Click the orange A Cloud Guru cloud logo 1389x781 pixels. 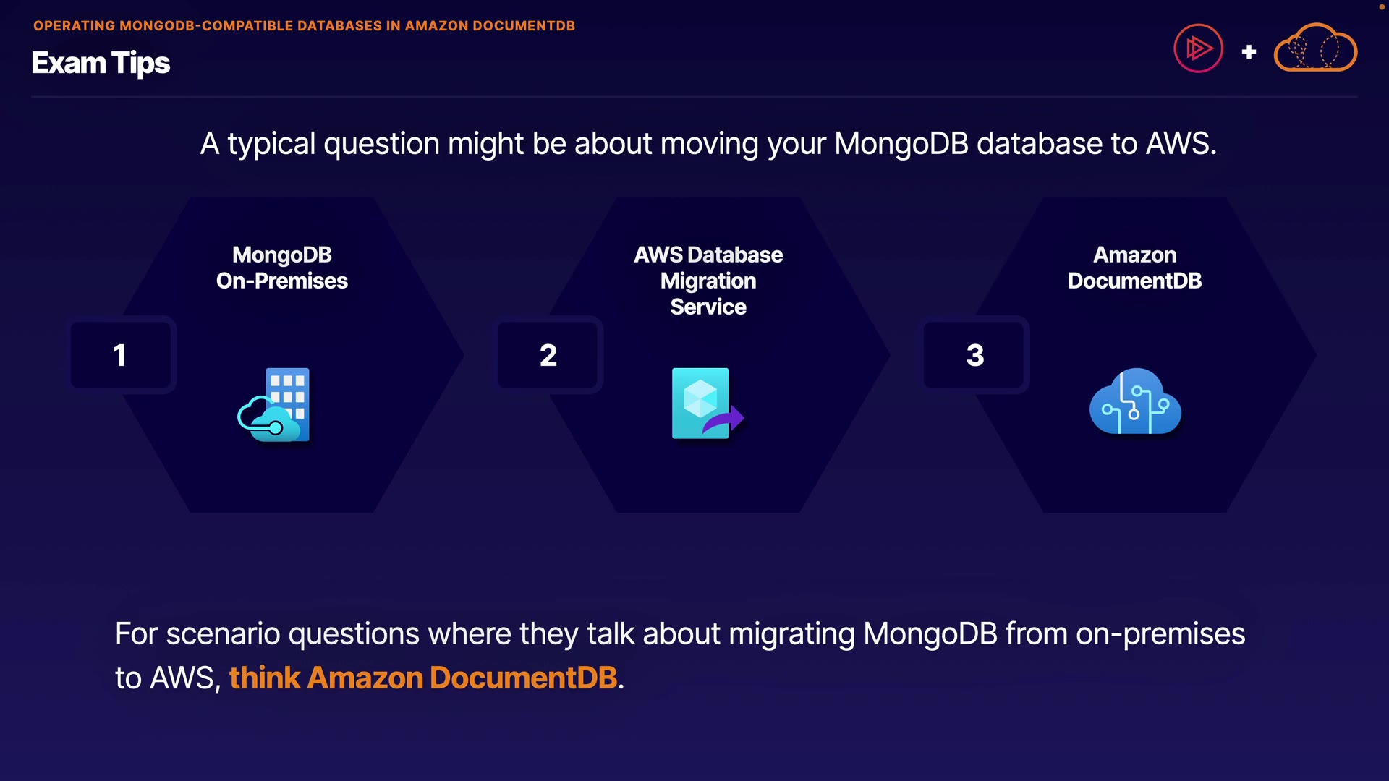click(1315, 48)
